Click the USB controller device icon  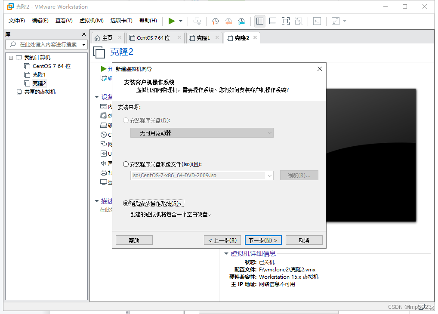pyautogui.click(x=104, y=154)
